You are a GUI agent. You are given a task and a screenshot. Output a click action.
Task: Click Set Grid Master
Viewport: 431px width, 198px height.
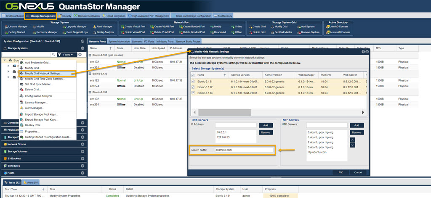[281, 32]
